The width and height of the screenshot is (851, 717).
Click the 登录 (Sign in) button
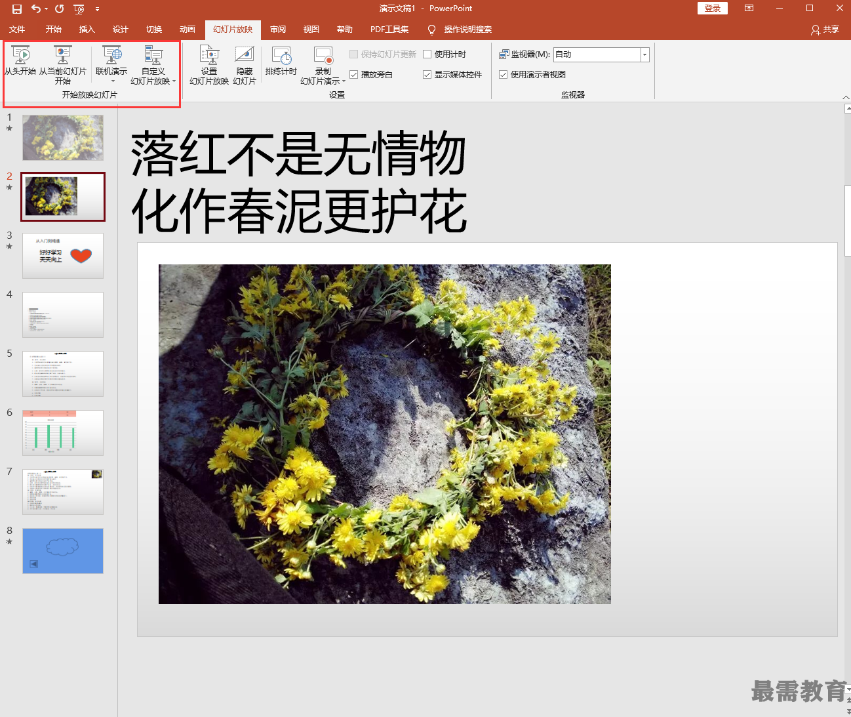click(x=713, y=9)
